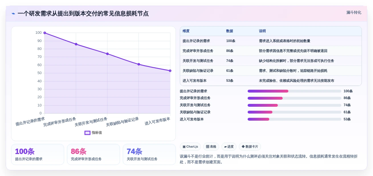Screen dimensions: 373x176
Task: Click the y-axis value 100
Action: pyautogui.click(x=38, y=33)
